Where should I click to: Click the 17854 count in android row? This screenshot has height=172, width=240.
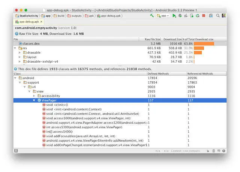point(153,78)
